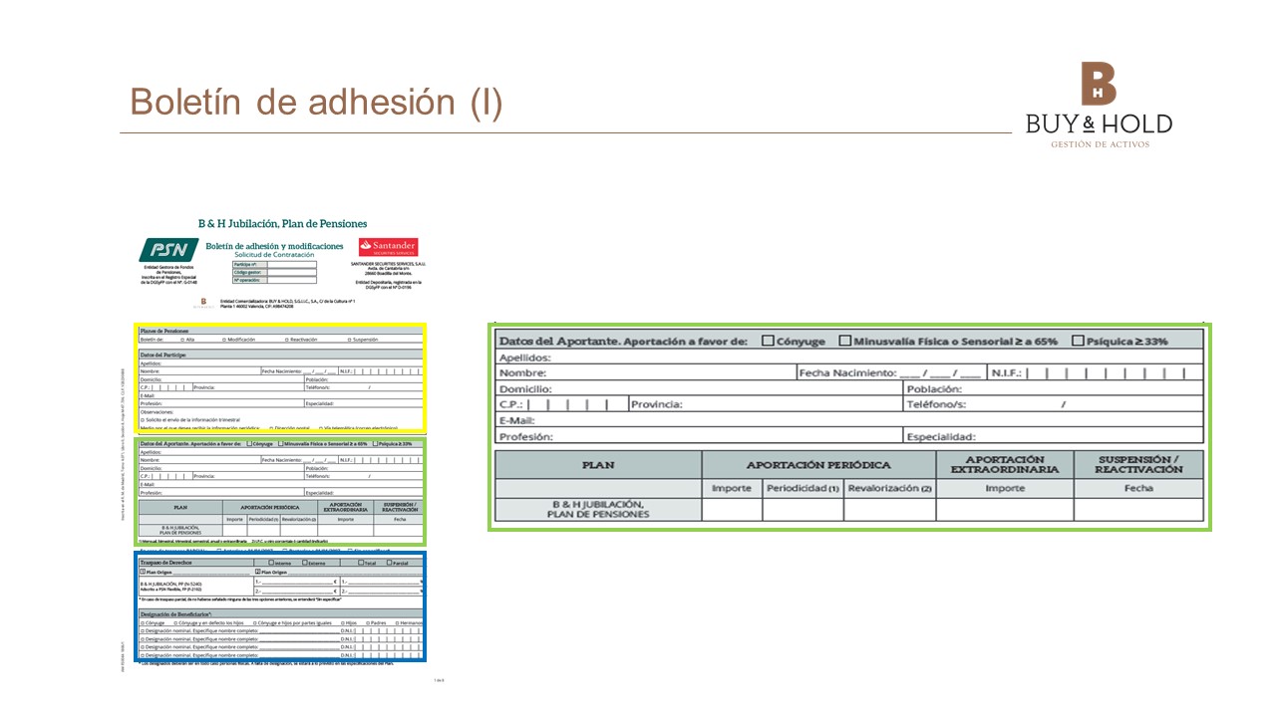Image resolution: width=1276 pixels, height=717 pixels.
Task: Click the APORTACIÓN EXTRAORDINARIA header in enlarged table
Action: (x=1004, y=465)
